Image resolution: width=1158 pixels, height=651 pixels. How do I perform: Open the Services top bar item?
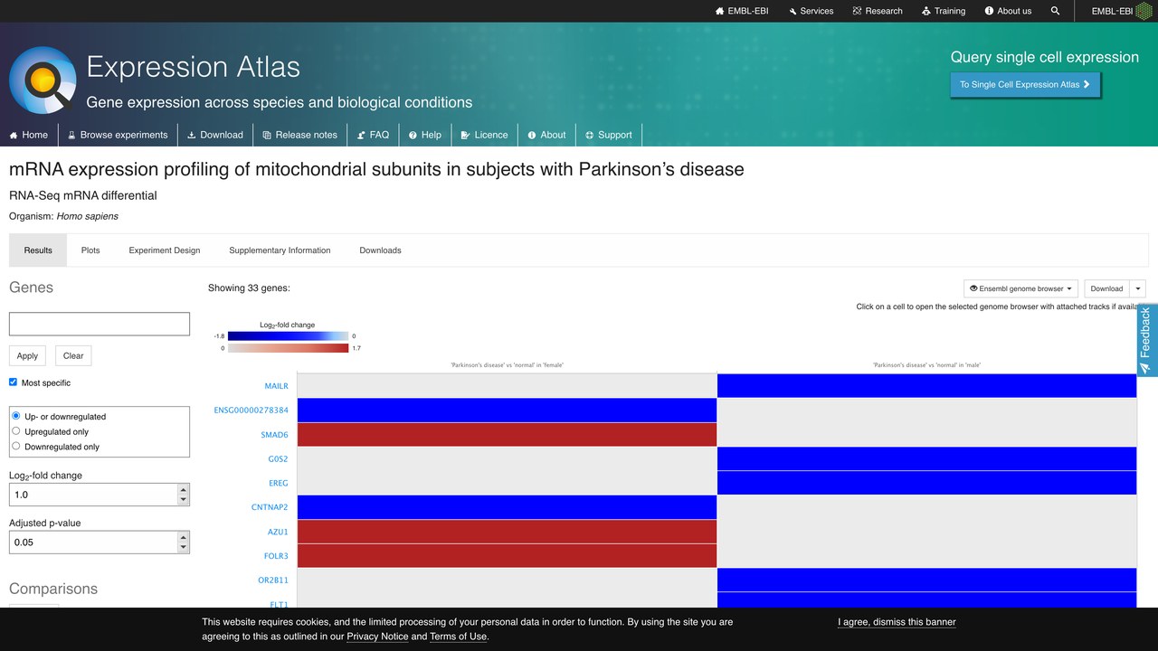pyautogui.click(x=811, y=11)
